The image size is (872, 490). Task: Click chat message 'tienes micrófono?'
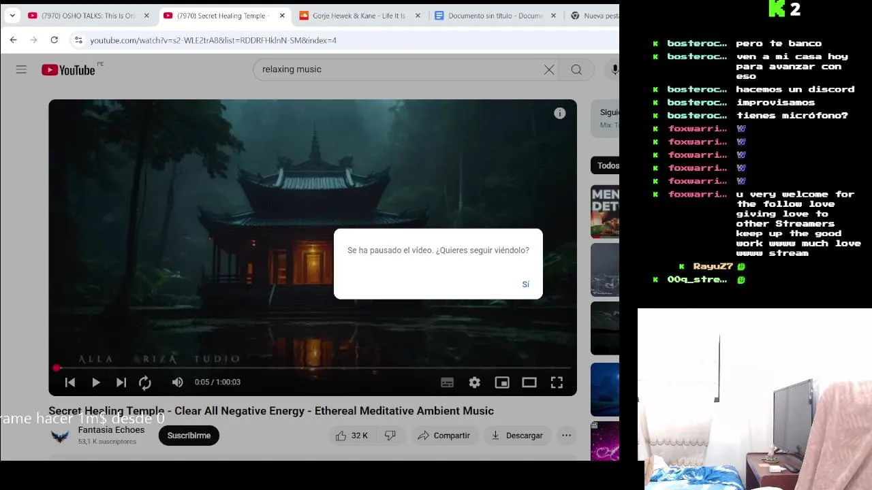point(792,116)
